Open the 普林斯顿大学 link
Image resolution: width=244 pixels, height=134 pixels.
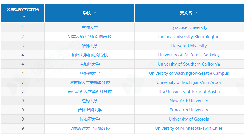click(x=90, y=110)
